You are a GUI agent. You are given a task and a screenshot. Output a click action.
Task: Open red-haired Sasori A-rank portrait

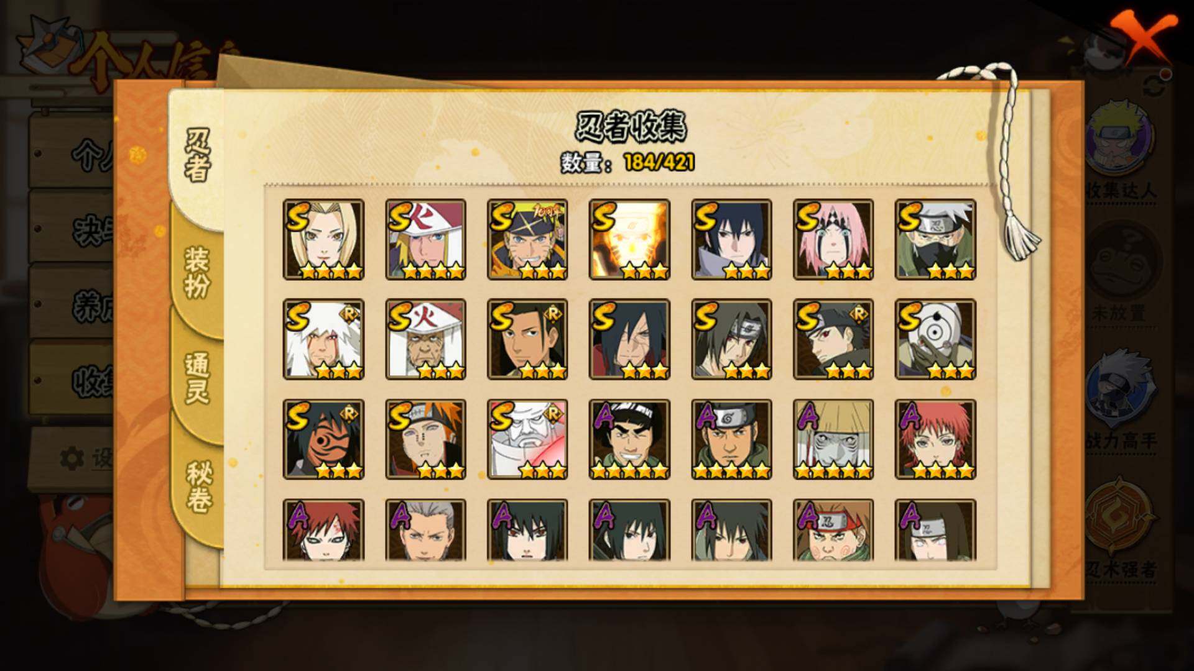click(935, 439)
